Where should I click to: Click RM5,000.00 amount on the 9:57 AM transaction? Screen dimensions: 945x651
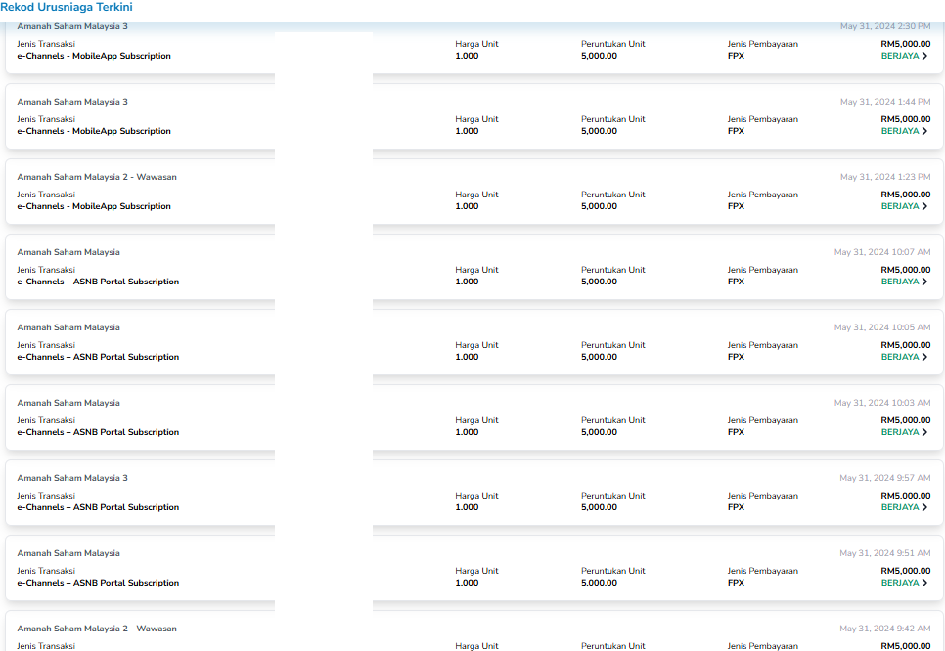906,496
